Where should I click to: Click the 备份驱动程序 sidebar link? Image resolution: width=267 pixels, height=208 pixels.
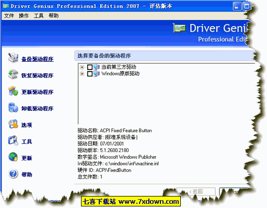[38, 59]
